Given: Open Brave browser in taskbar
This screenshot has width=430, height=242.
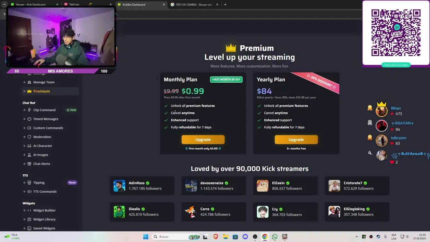Looking at the screenshot, I should click(216, 237).
